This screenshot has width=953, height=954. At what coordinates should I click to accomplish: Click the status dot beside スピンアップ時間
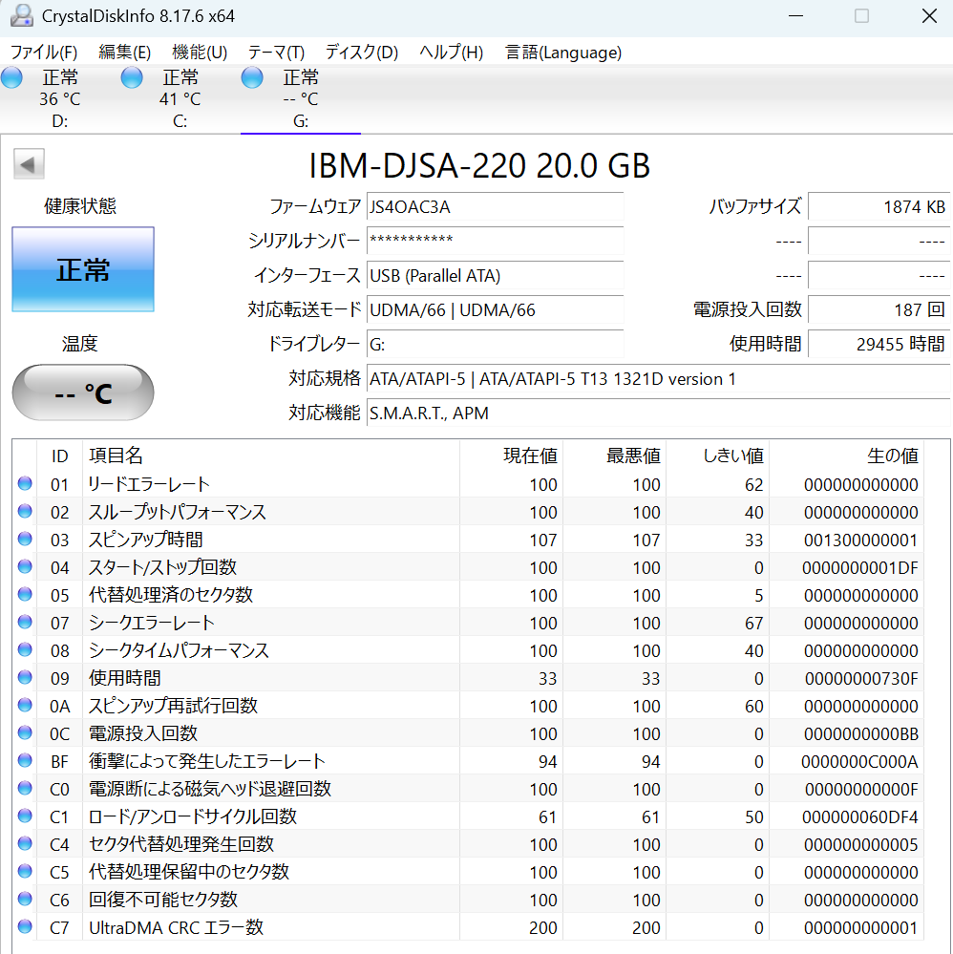click(24, 540)
